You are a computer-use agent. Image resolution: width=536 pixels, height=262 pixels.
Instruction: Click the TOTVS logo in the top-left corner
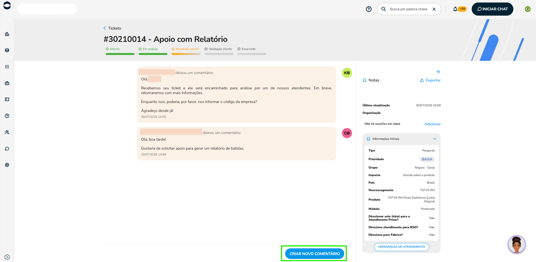point(7,5)
